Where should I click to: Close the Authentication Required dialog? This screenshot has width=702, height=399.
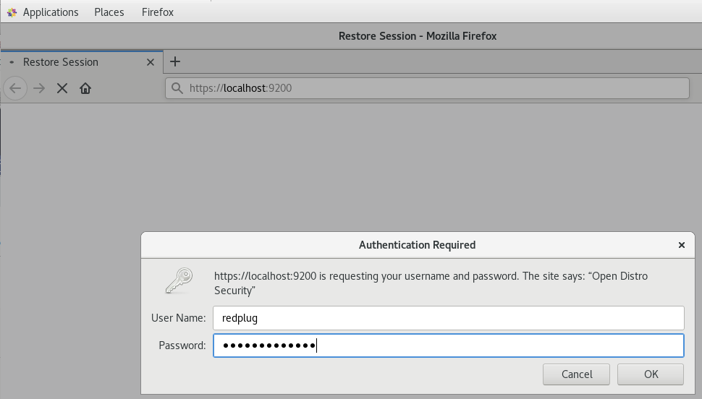pos(682,245)
